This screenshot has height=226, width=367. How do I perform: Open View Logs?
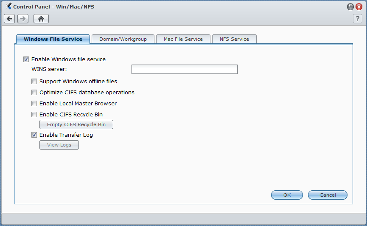pyautogui.click(x=59, y=145)
